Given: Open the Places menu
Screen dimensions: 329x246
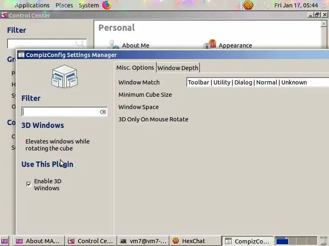Looking at the screenshot, I should tap(64, 5).
